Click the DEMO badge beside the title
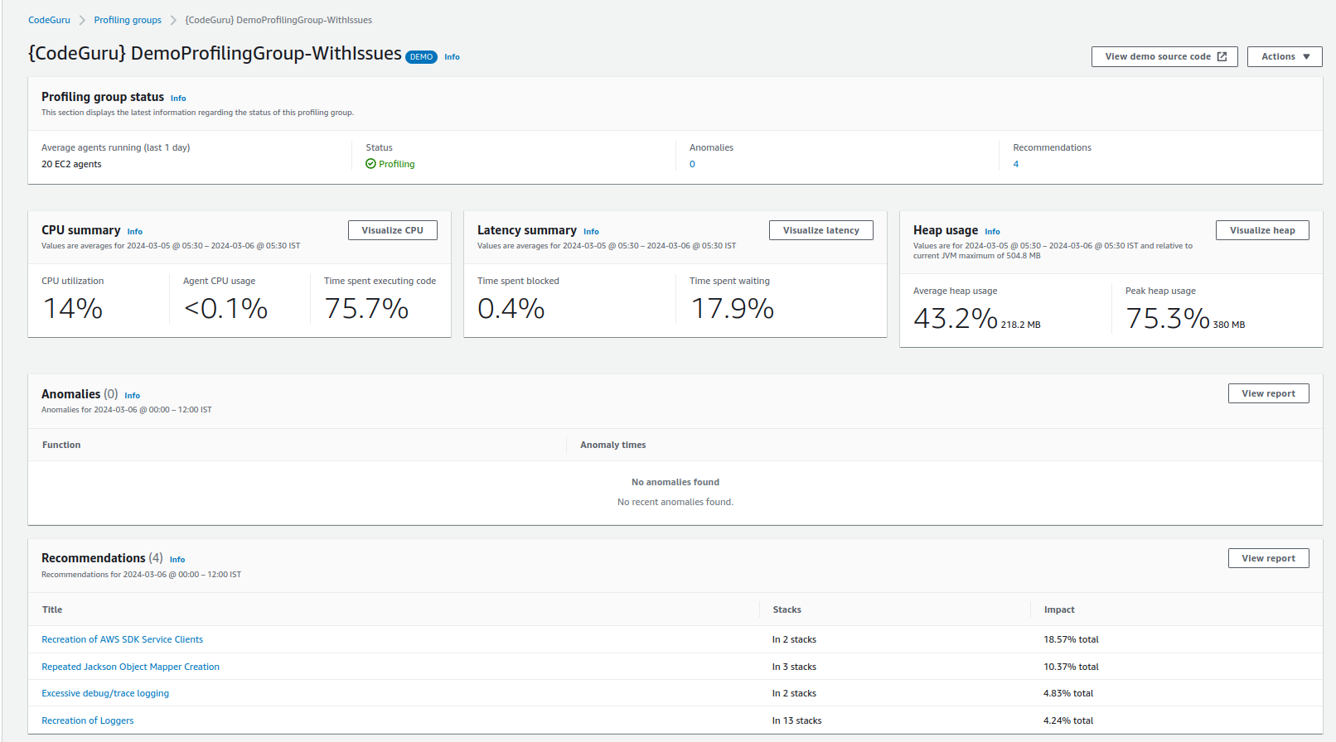The width and height of the screenshot is (1336, 742). 421,57
